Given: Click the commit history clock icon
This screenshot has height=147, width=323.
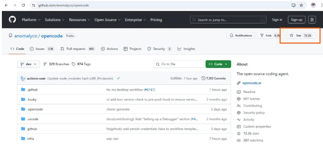Looking at the screenshot, I should tap(203, 78).
